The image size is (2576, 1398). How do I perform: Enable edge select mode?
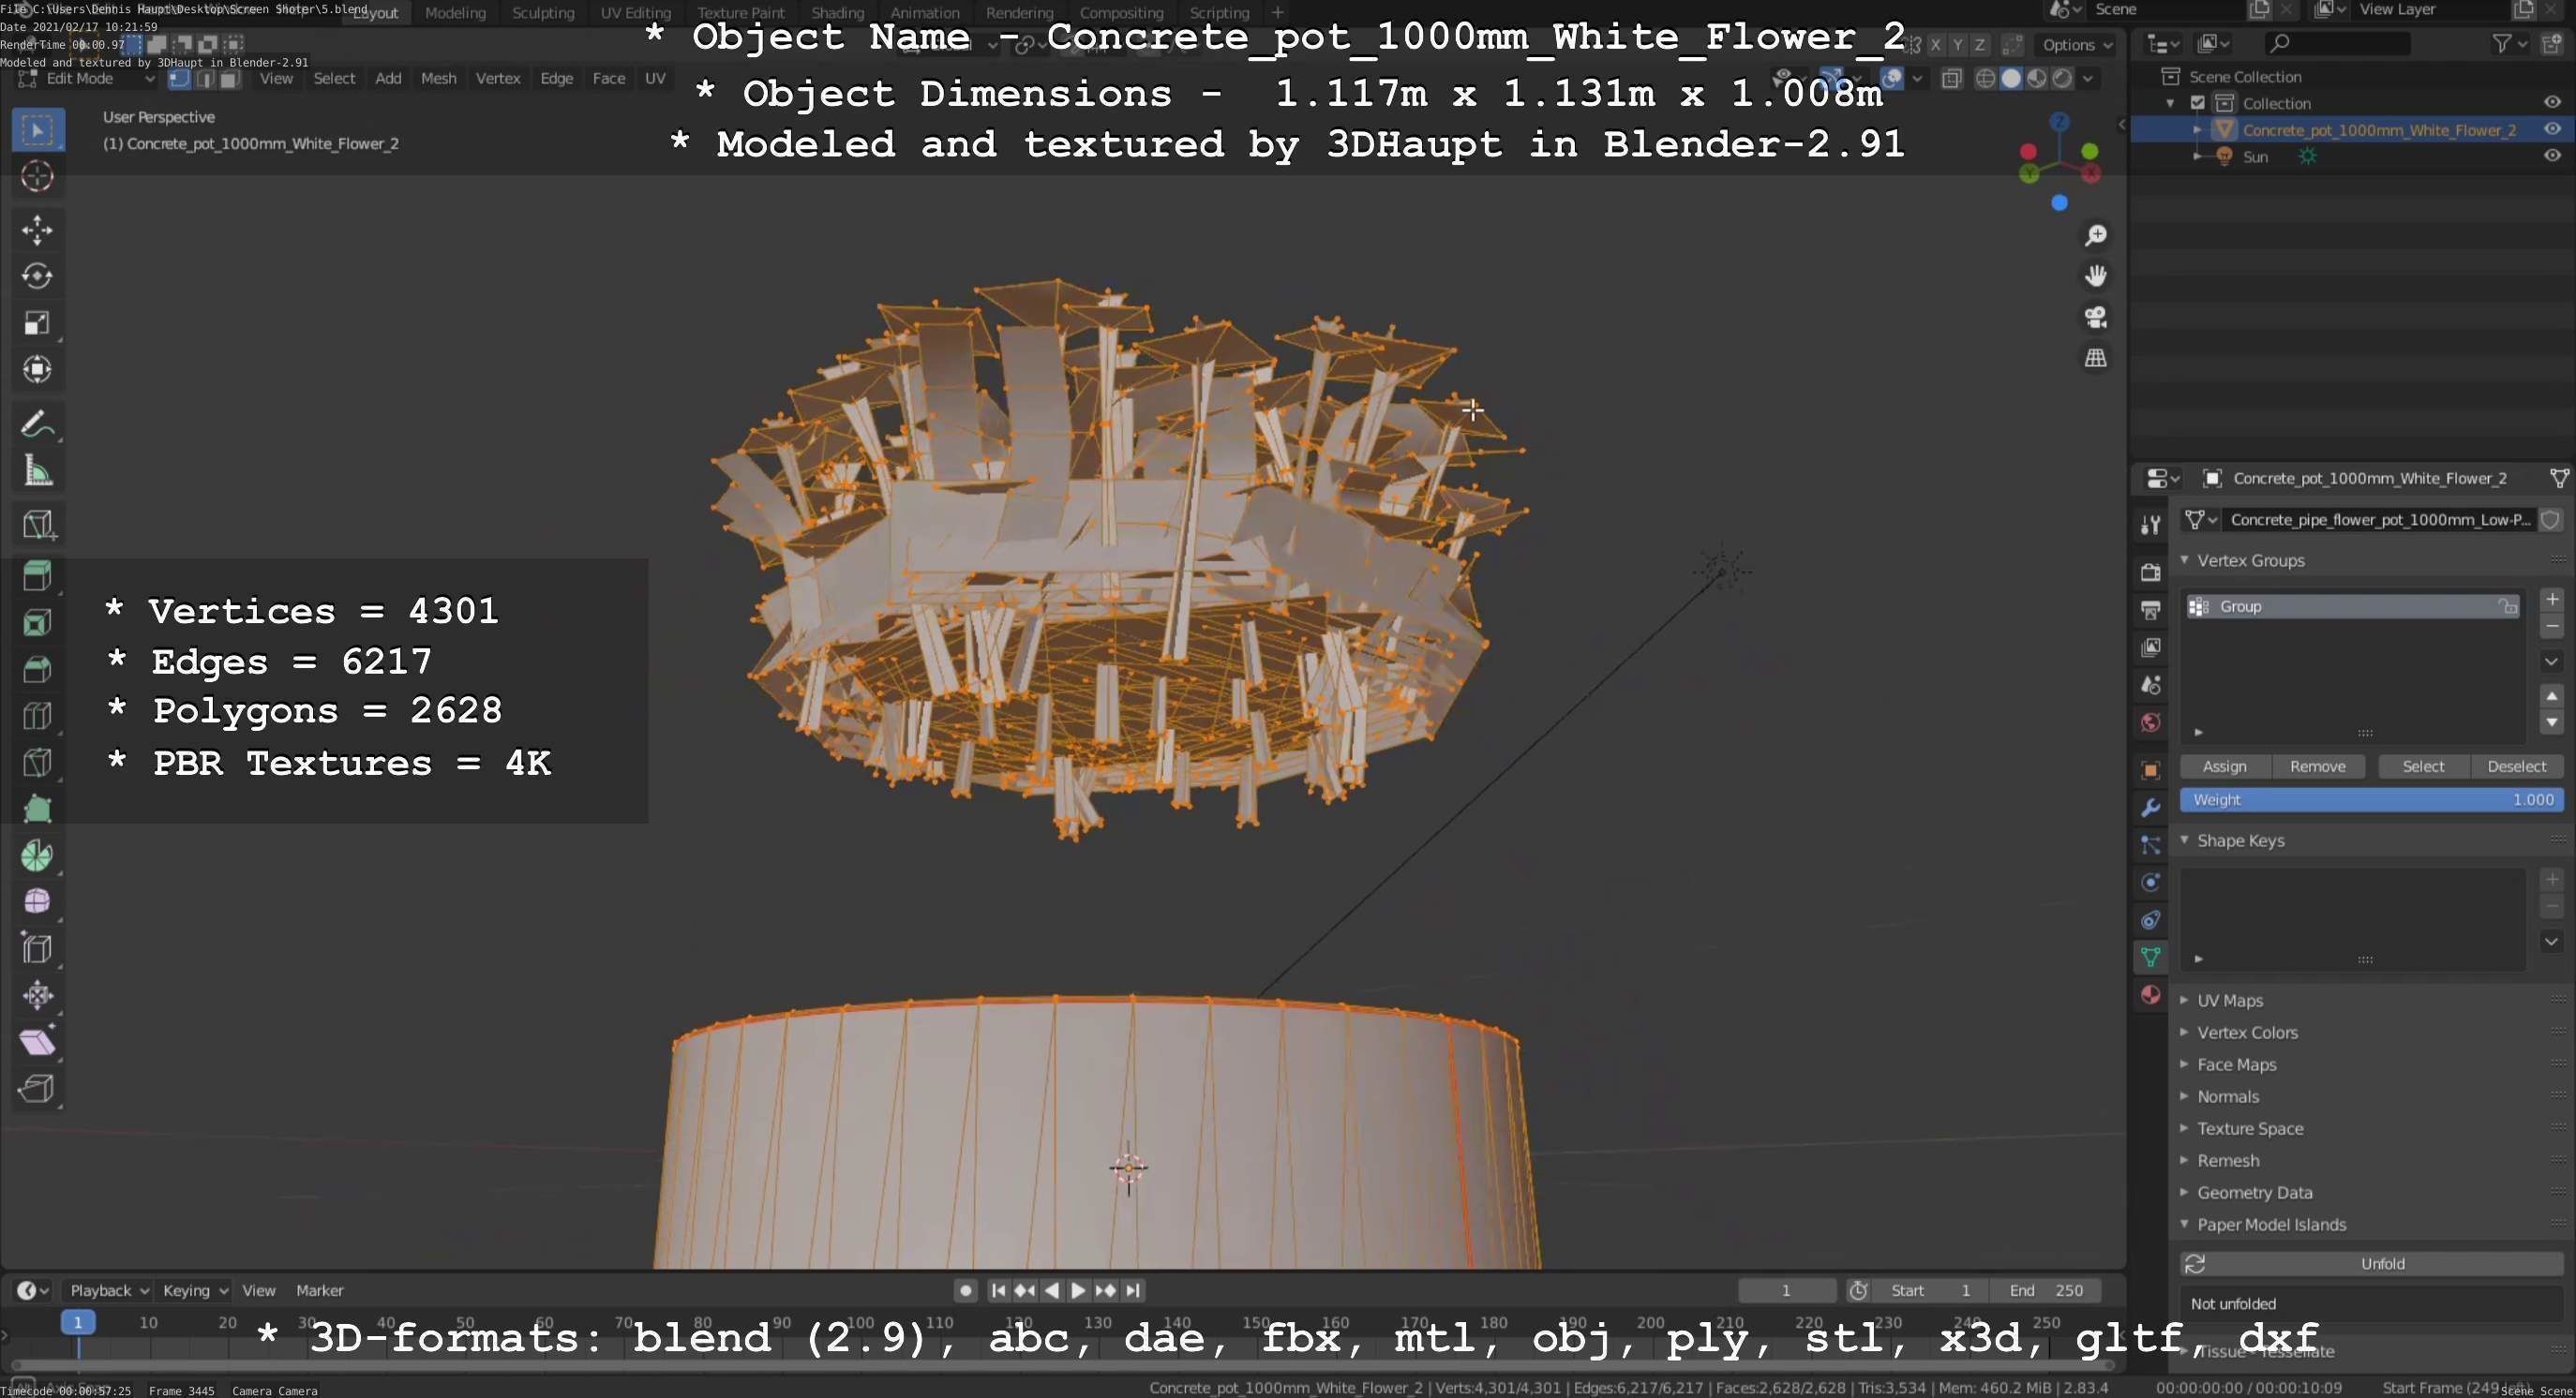204,79
